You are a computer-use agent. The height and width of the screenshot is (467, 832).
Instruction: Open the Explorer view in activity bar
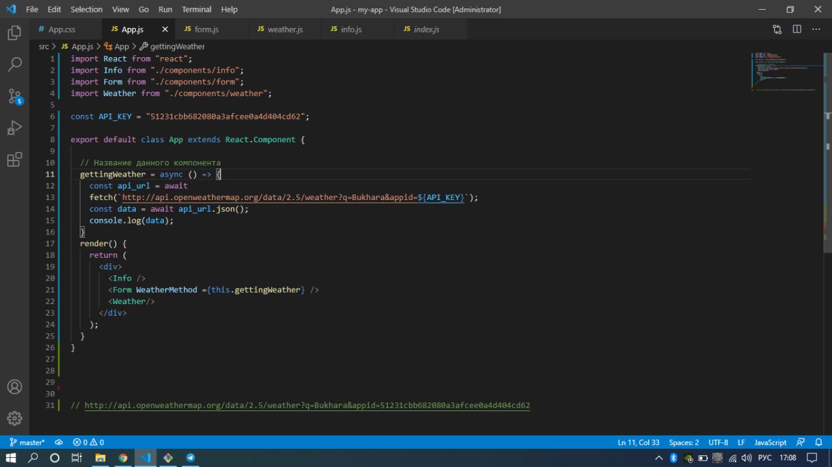click(14, 33)
